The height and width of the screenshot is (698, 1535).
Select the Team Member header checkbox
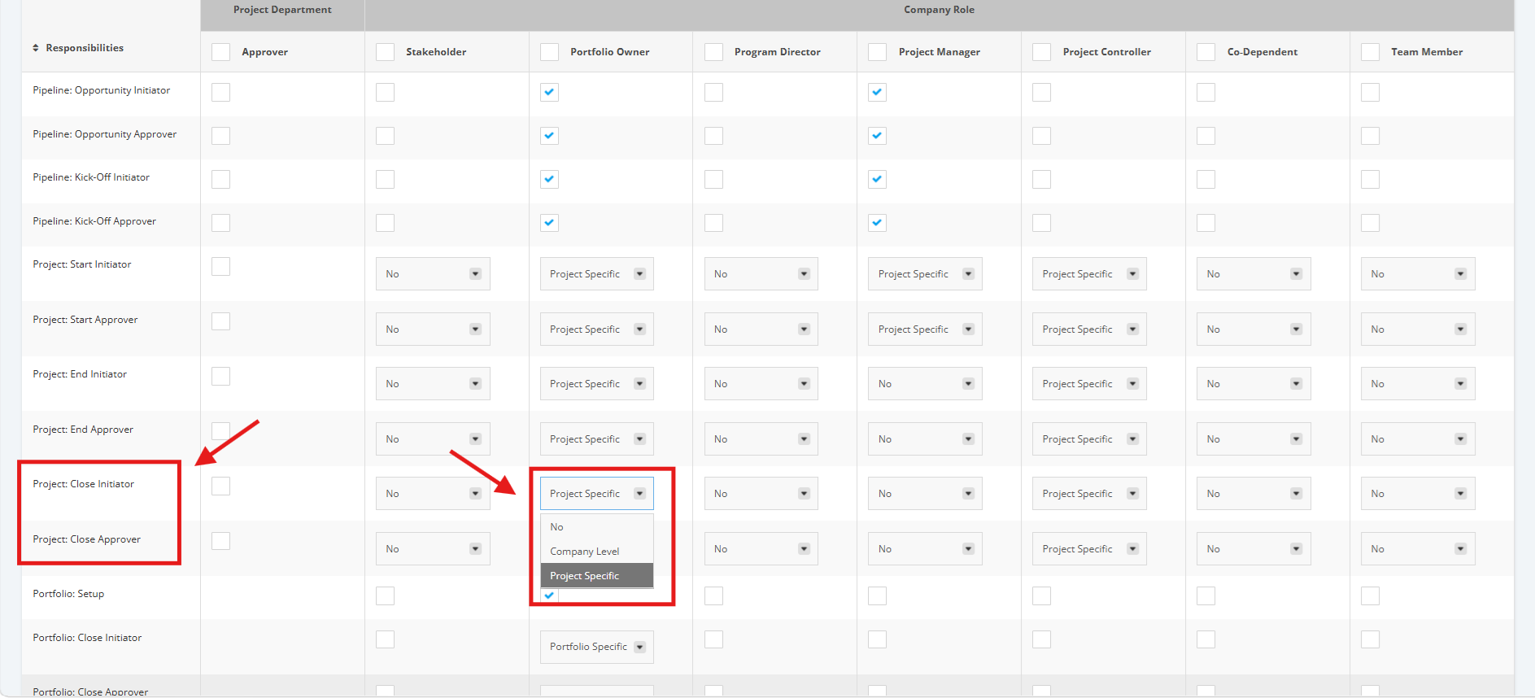pos(1370,52)
